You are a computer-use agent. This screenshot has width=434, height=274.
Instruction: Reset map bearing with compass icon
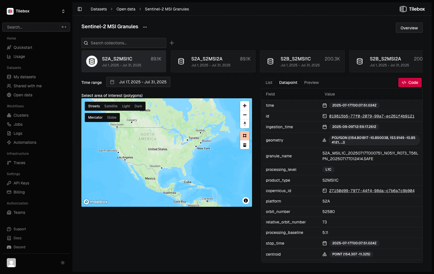click(x=245, y=124)
